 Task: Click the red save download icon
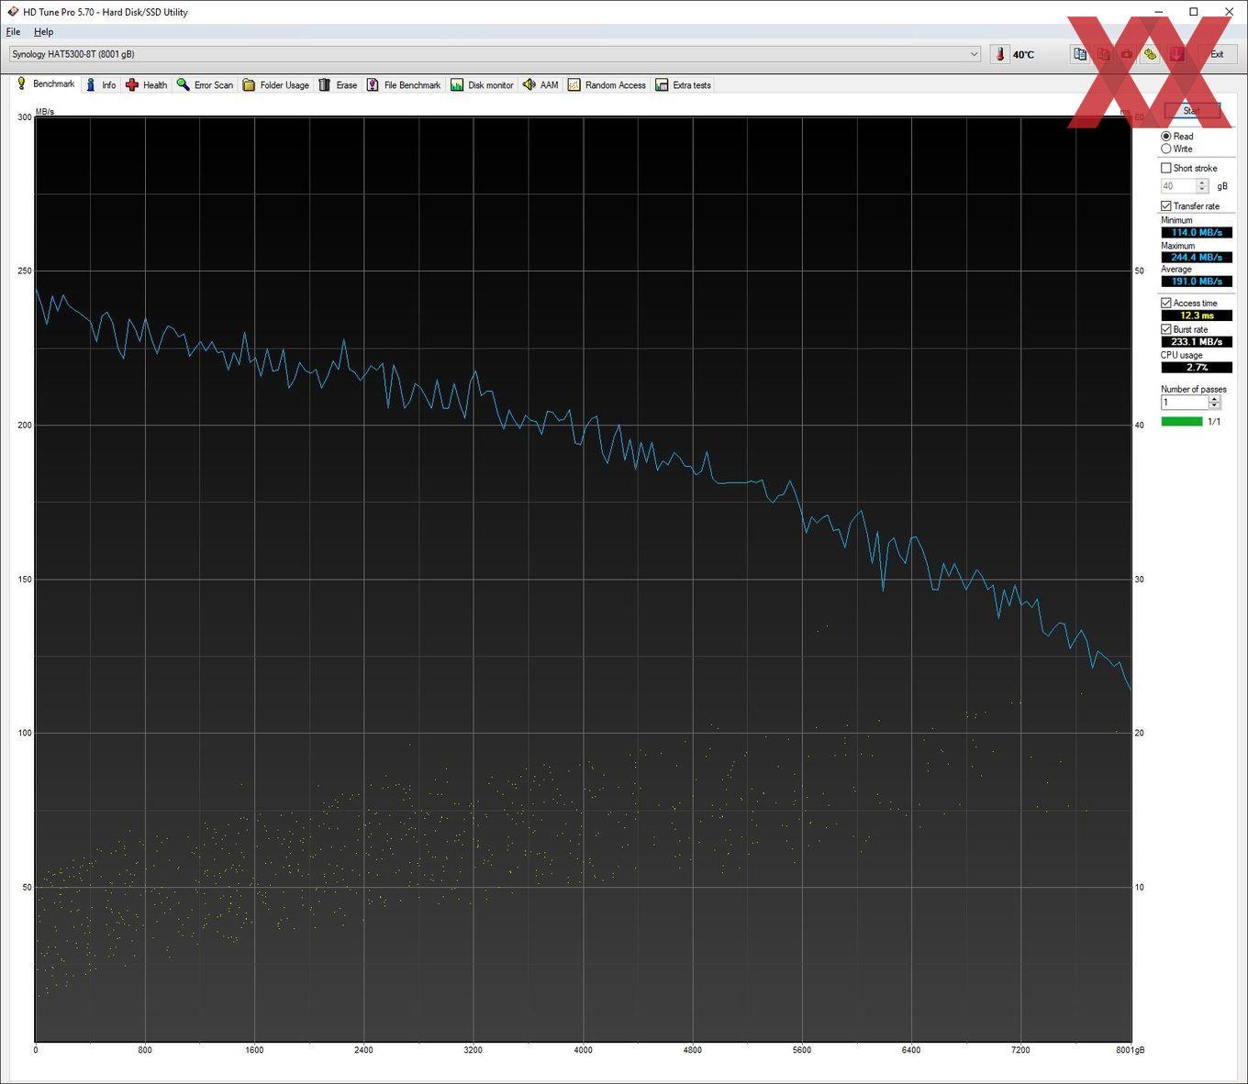click(1176, 55)
